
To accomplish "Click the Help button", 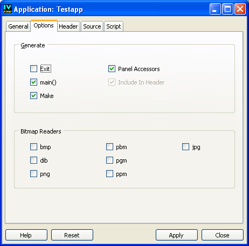I will click(26, 235).
